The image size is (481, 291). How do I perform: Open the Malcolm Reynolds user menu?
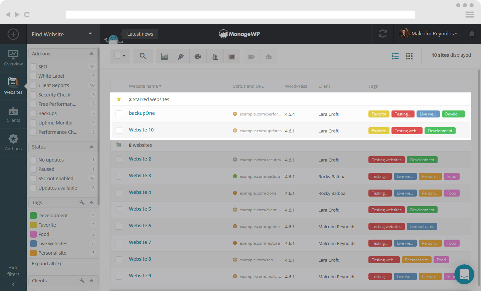(x=428, y=34)
